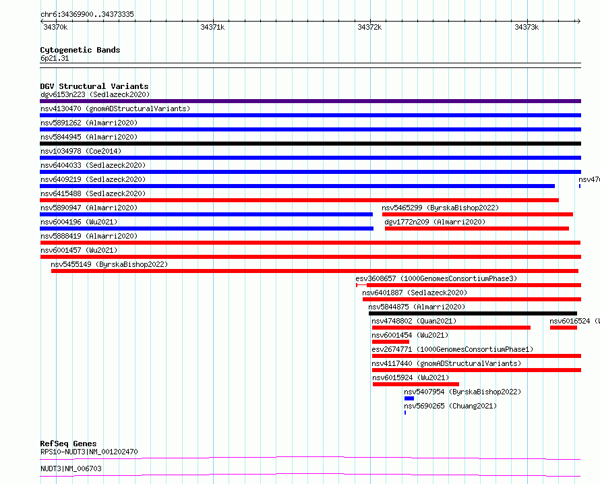Click the RefSeq Genes track title
The height and width of the screenshot is (484, 600).
[68, 444]
